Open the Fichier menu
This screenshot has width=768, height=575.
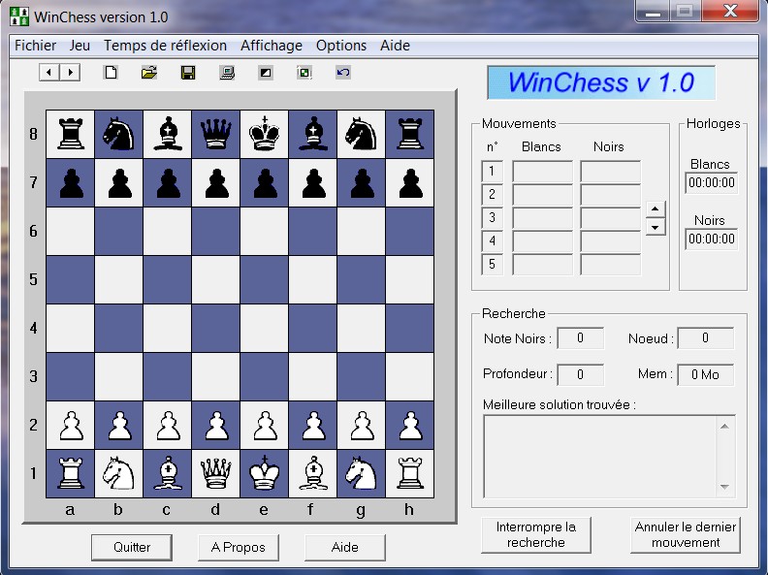35,46
